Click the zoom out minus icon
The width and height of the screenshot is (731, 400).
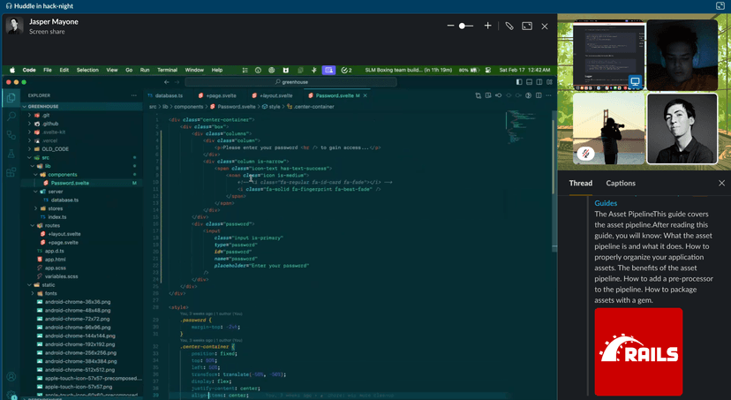pyautogui.click(x=451, y=26)
